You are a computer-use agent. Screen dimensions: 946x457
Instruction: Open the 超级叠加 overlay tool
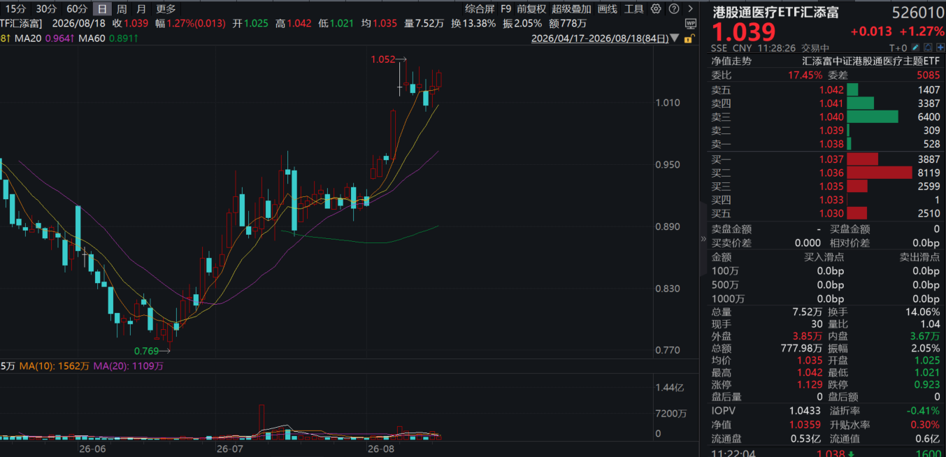pos(571,9)
